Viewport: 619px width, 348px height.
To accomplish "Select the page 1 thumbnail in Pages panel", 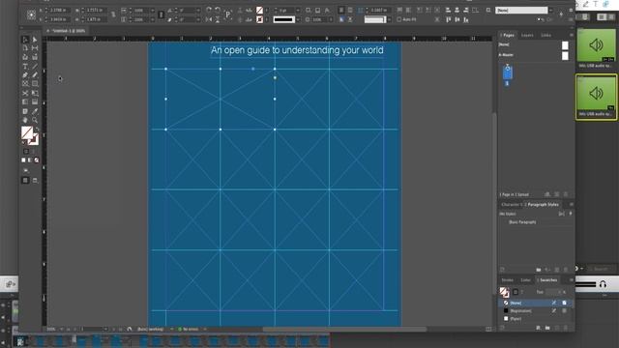I will pos(508,72).
